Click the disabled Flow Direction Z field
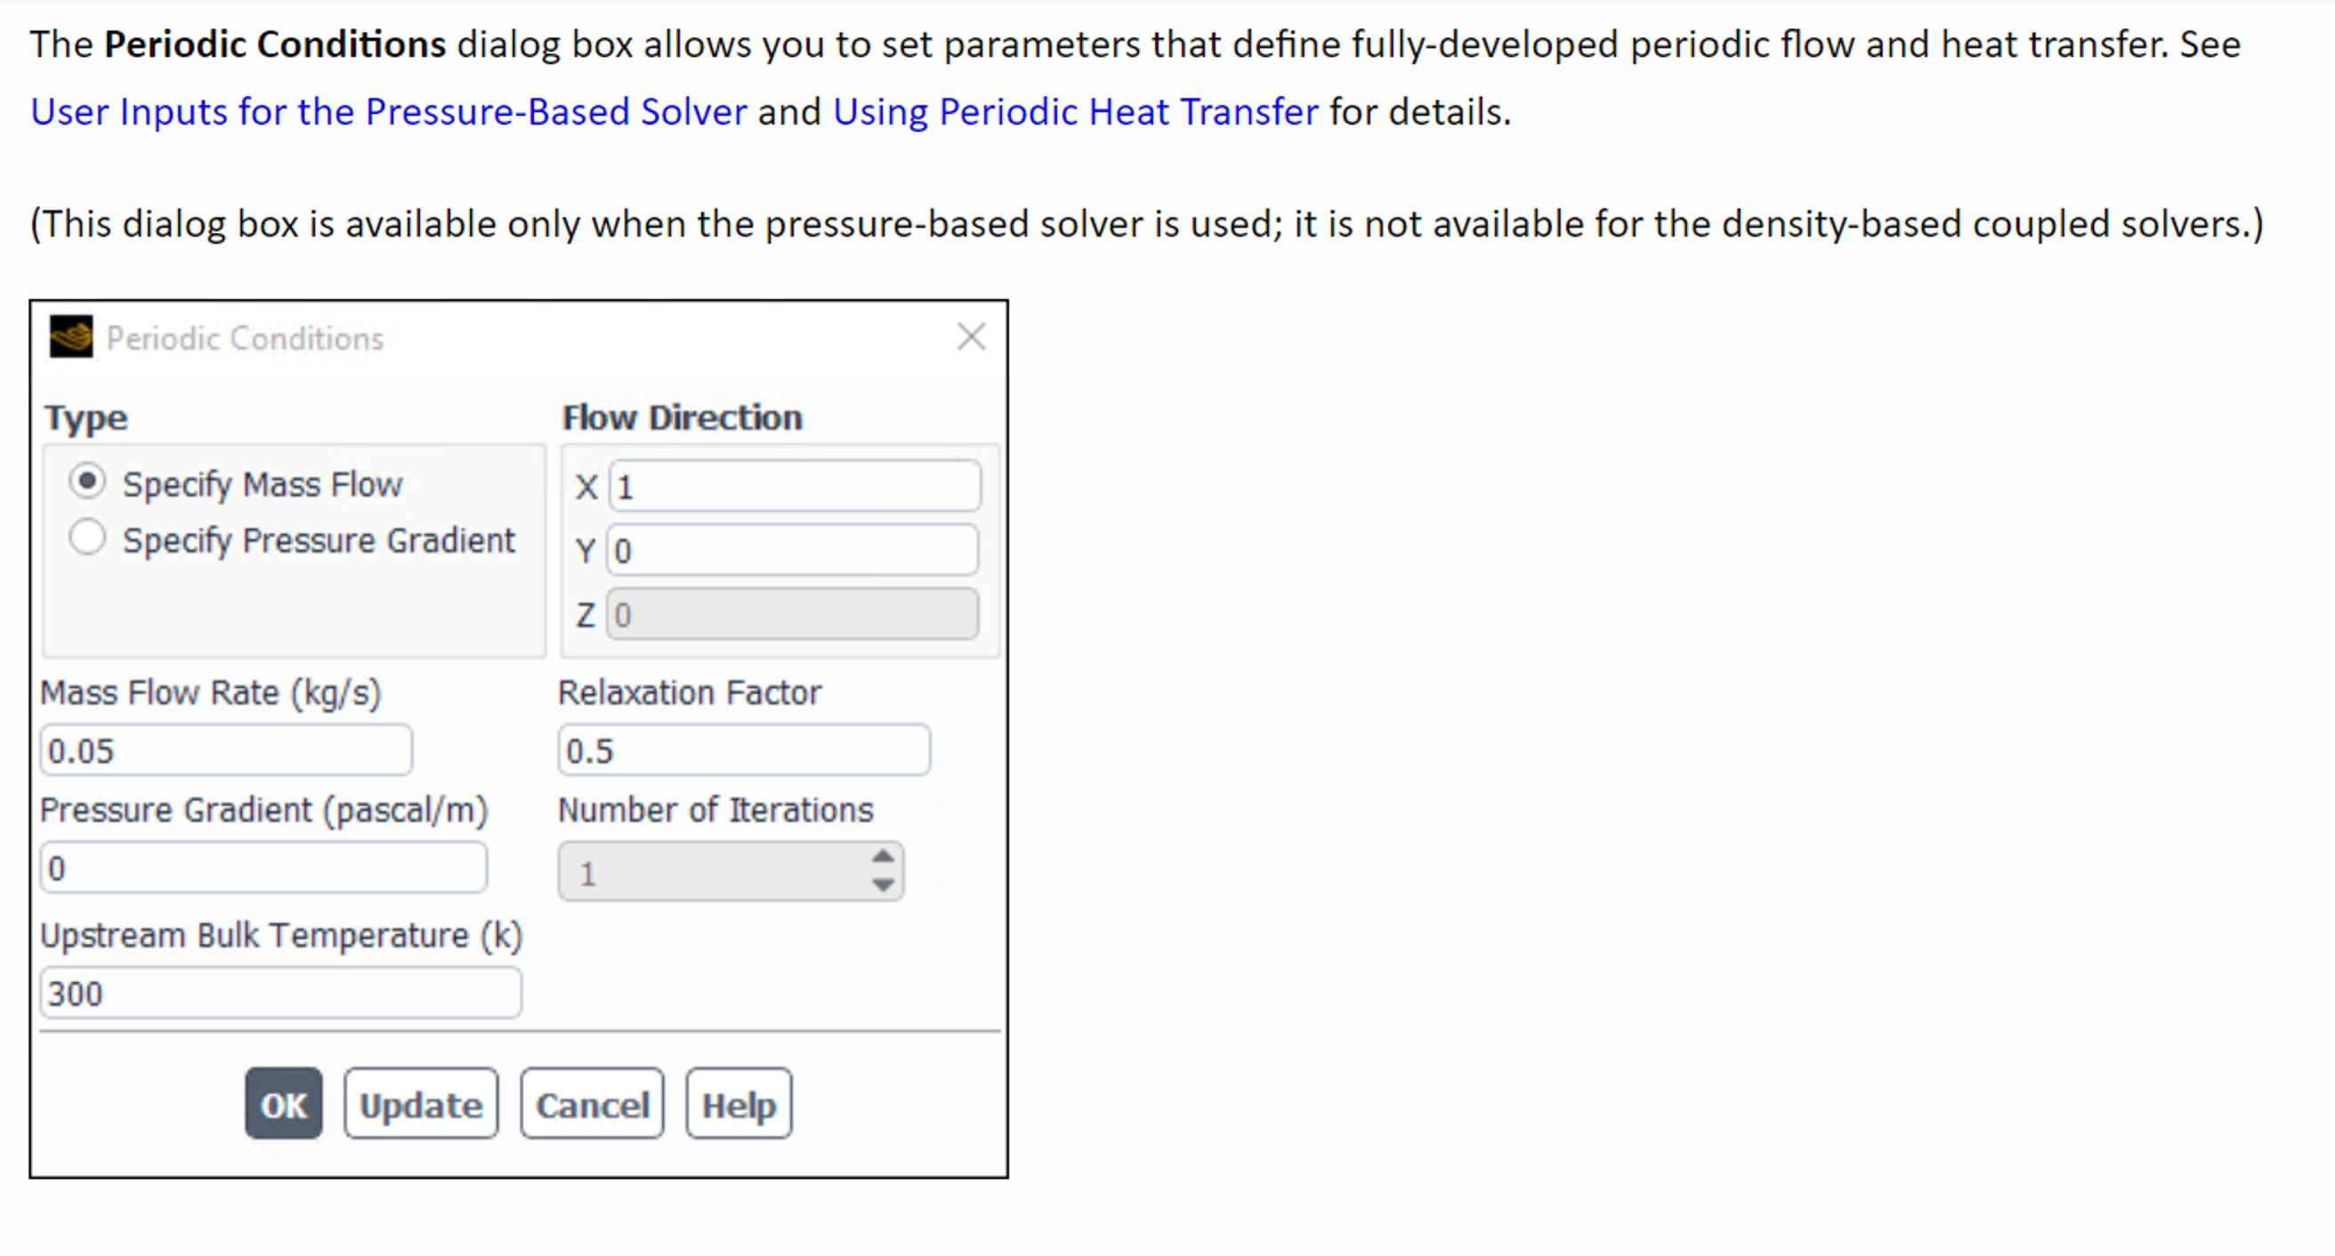Screen dimensions: 2335x1256 tap(792, 615)
